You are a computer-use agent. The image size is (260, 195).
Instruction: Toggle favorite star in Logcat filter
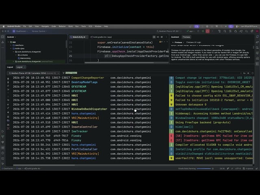tap(248, 73)
